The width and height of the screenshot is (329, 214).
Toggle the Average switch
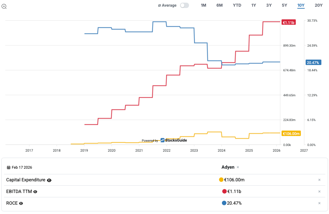point(184,5)
